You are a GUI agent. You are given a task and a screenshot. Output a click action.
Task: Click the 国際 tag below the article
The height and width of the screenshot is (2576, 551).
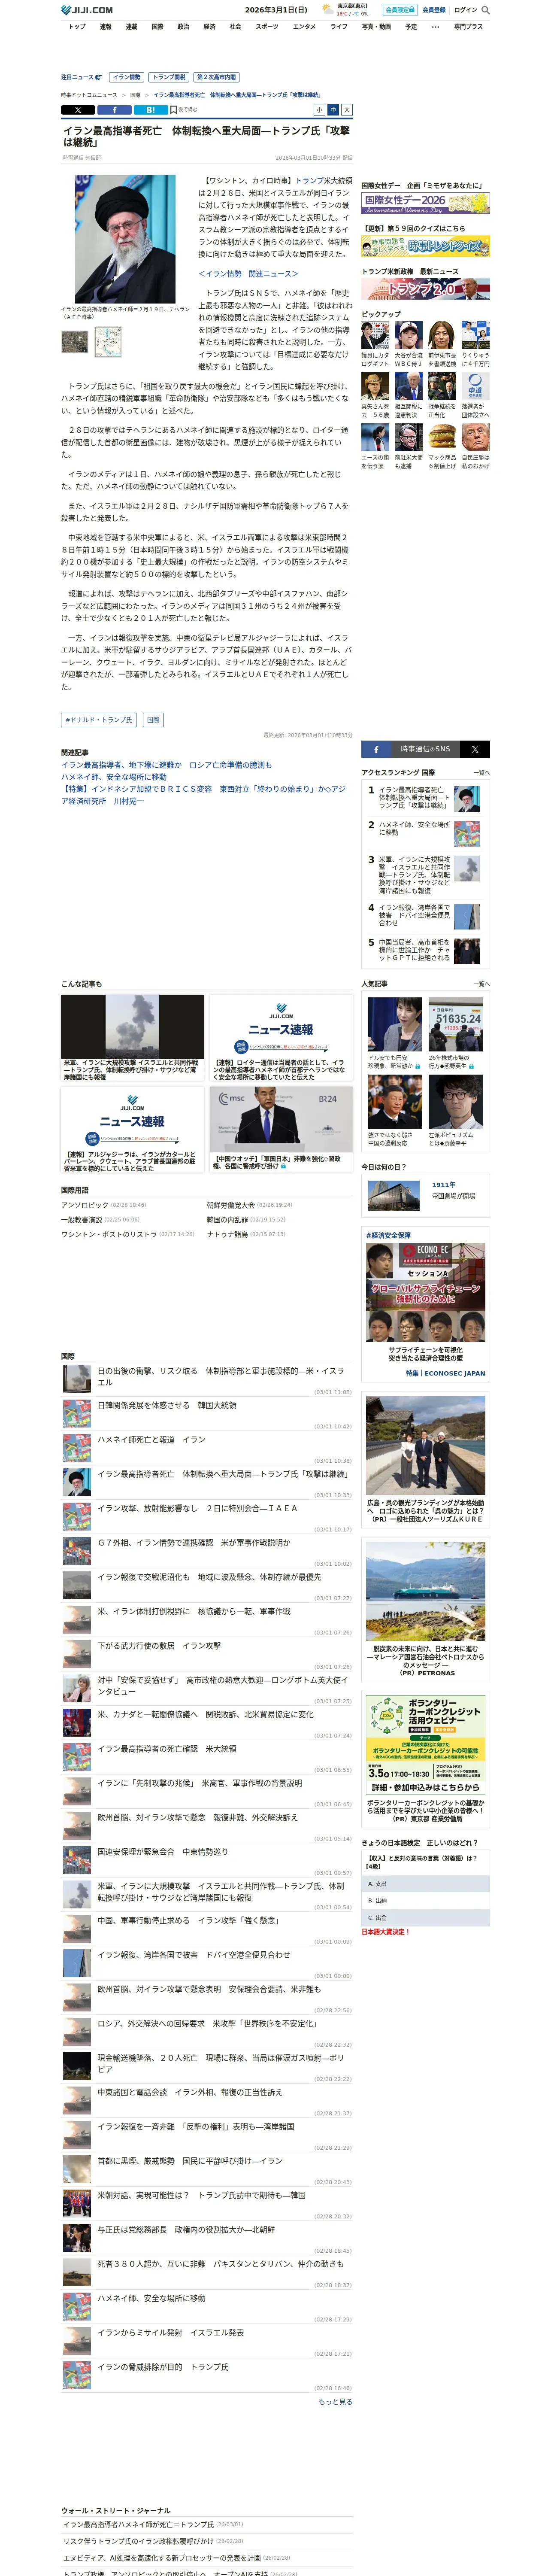(x=153, y=720)
